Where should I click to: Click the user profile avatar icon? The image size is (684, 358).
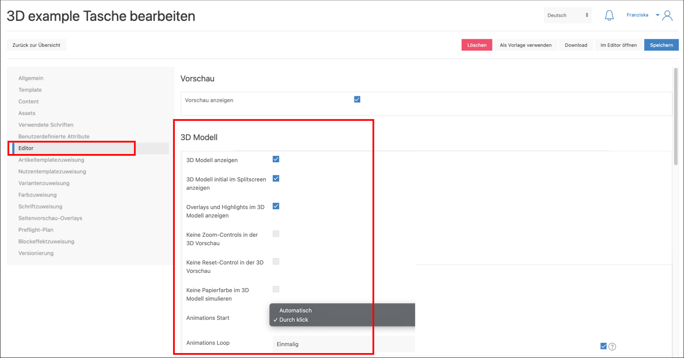click(x=668, y=16)
